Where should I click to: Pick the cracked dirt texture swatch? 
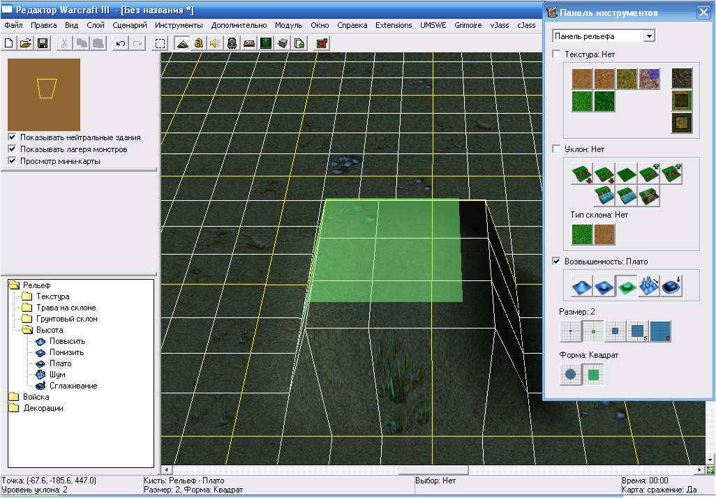click(x=604, y=78)
